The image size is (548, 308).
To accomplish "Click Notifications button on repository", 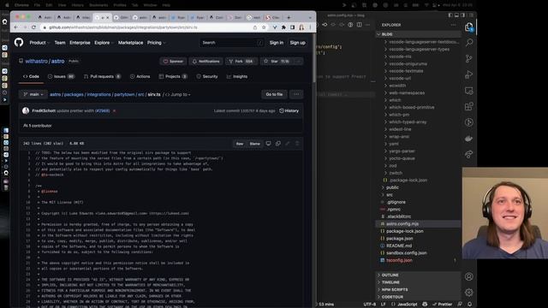I will (x=206, y=61).
